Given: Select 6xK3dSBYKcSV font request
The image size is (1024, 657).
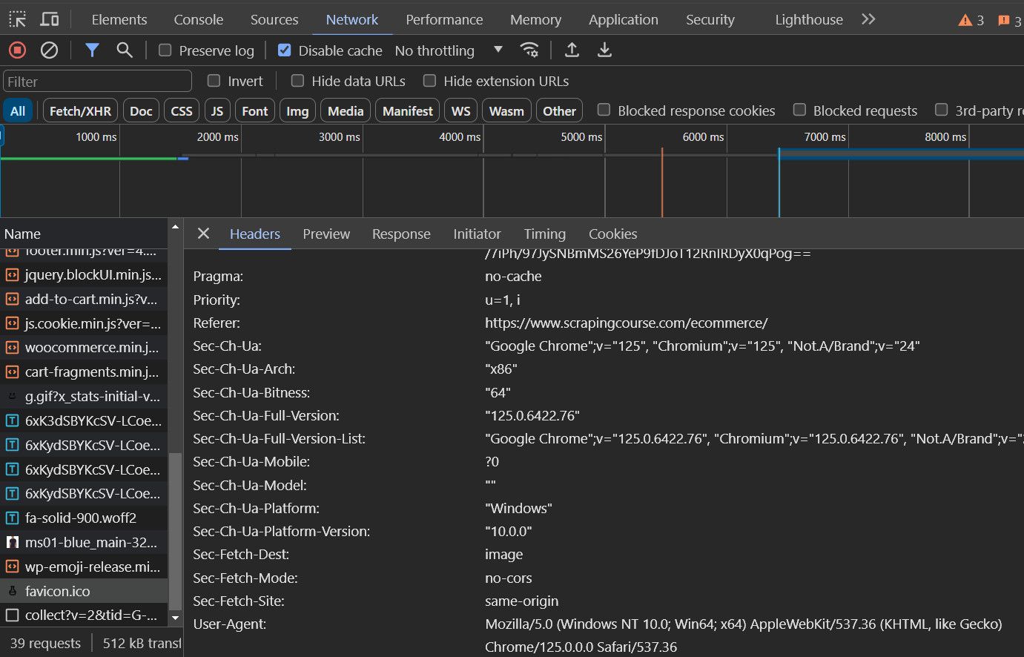Looking at the screenshot, I should coord(84,421).
